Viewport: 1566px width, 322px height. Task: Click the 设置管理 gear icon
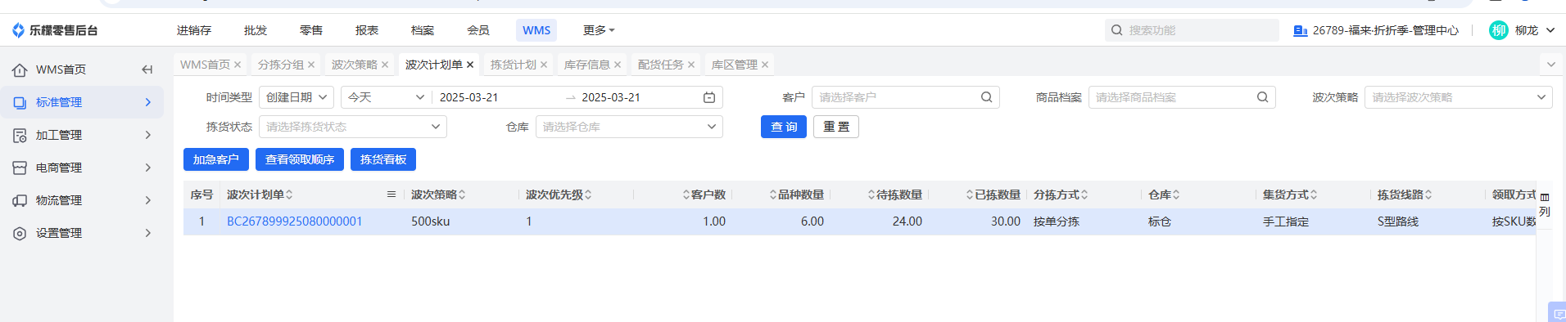20,233
